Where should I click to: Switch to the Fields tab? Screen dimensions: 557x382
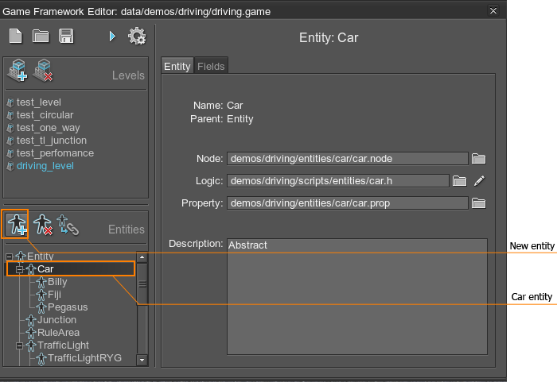click(x=211, y=67)
